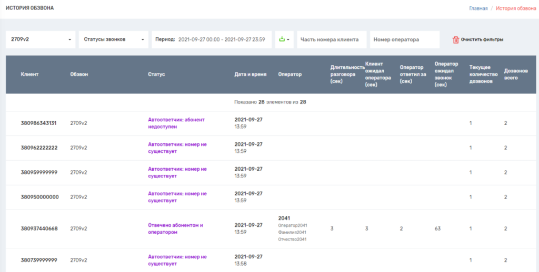539x272 pixels.
Task: Select client number 380986343131
Action: [38, 123]
